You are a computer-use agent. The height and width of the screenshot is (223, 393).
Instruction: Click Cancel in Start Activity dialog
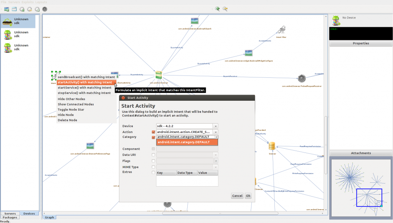point(237,196)
